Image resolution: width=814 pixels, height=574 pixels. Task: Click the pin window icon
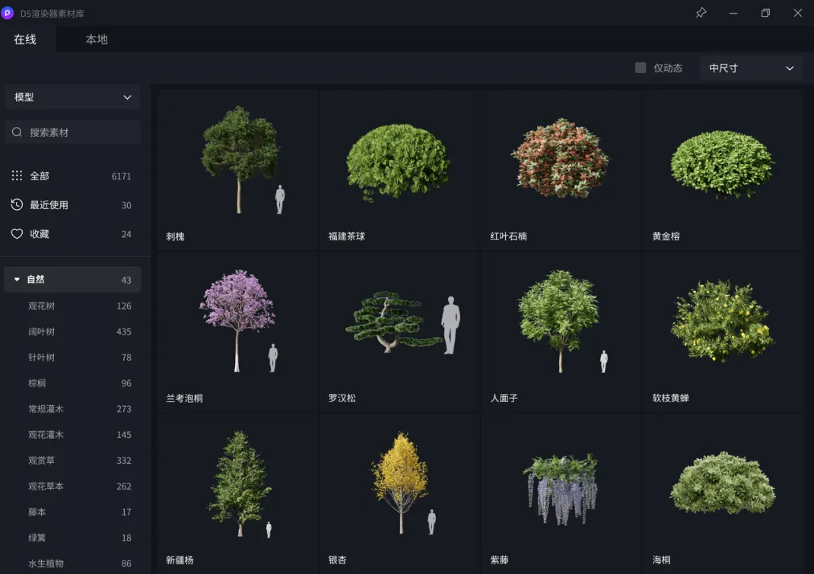point(701,13)
